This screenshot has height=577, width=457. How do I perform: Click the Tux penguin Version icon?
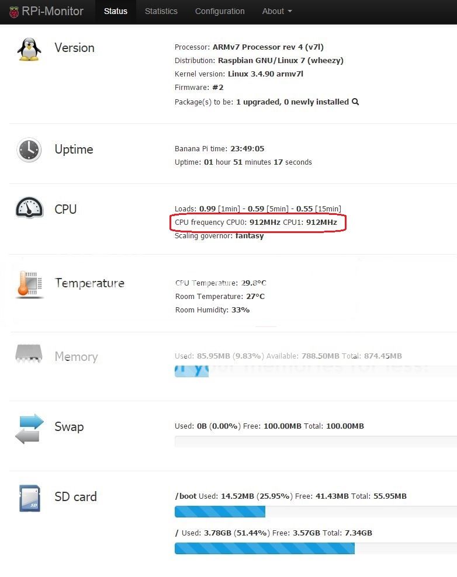coord(29,49)
